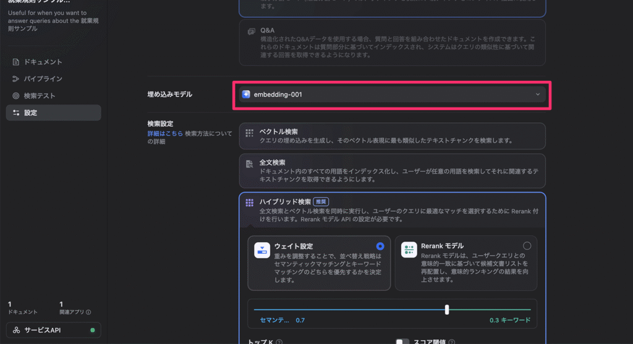Click the 検索テスト target icon
Screen dimensions: 633x344
16,96
